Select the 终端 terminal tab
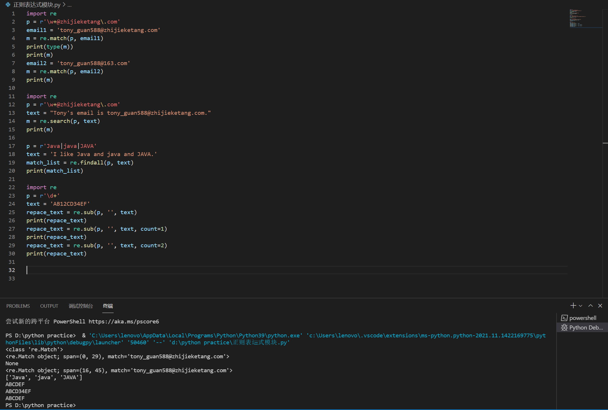Image resolution: width=608 pixels, height=410 pixels. point(108,306)
